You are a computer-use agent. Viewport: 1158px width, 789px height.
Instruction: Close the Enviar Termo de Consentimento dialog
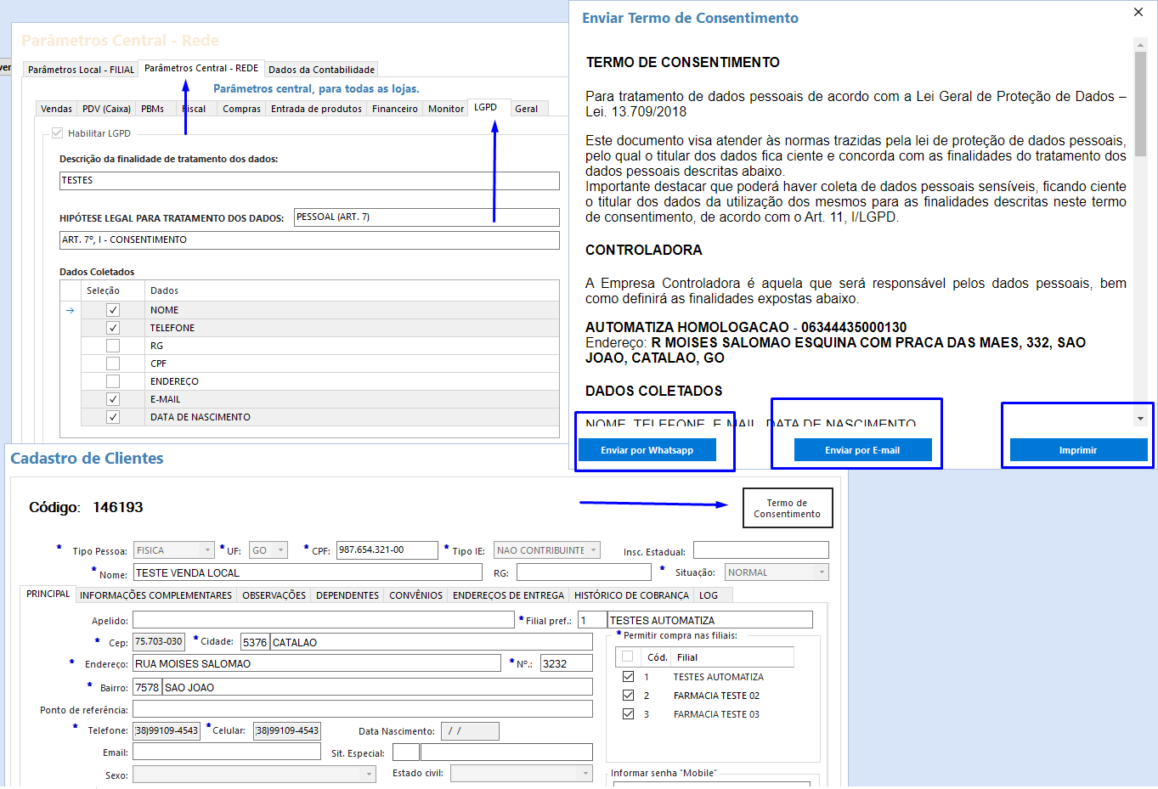[x=1138, y=12]
